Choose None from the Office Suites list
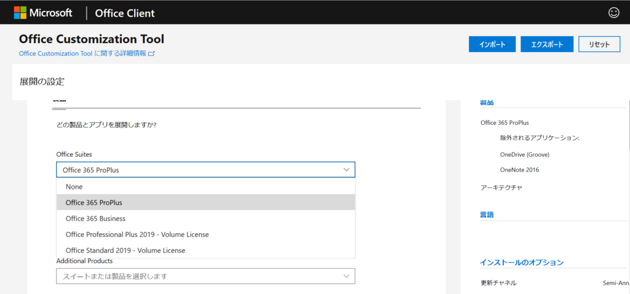Screen dimensions: 630x294 [205, 187]
